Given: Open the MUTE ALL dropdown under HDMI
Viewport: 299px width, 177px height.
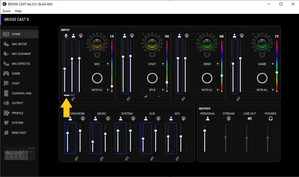Looking at the screenshot, I should coord(207,90).
